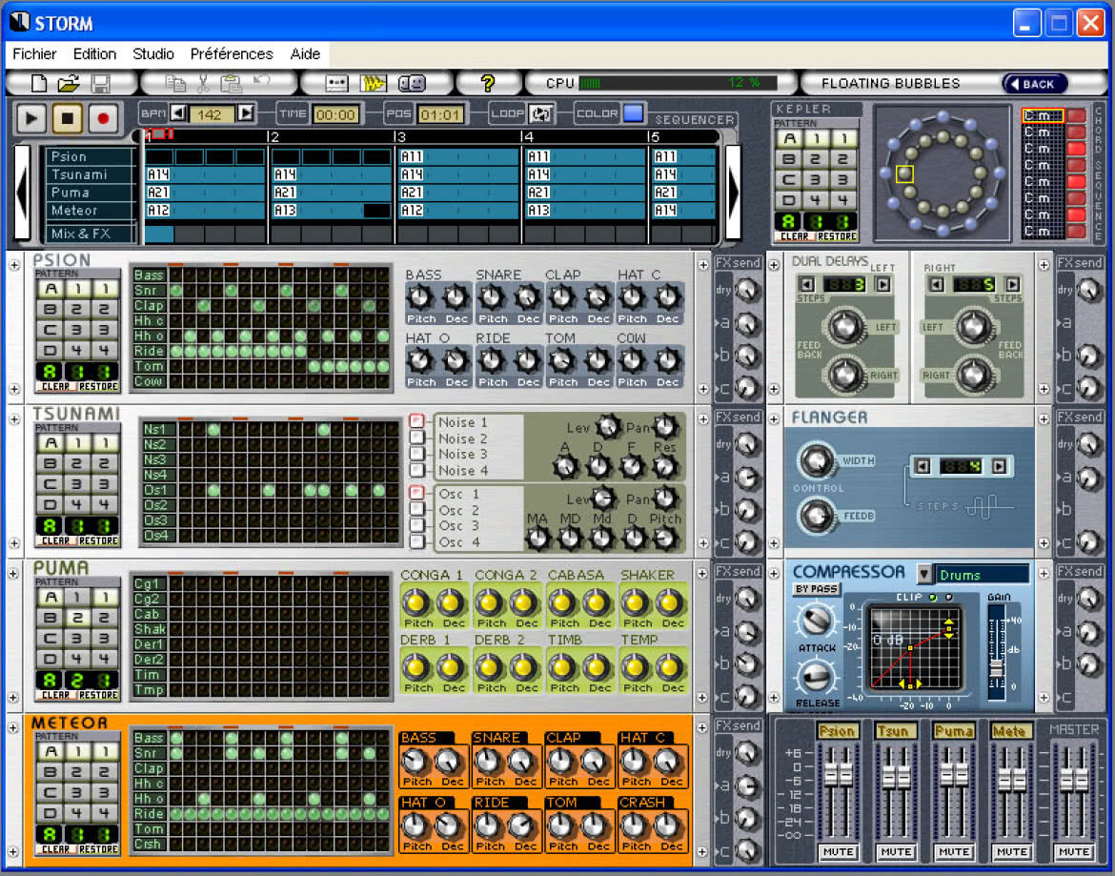1115x876 pixels.
Task: Save the composition with the floppy disk icon
Action: tap(100, 84)
